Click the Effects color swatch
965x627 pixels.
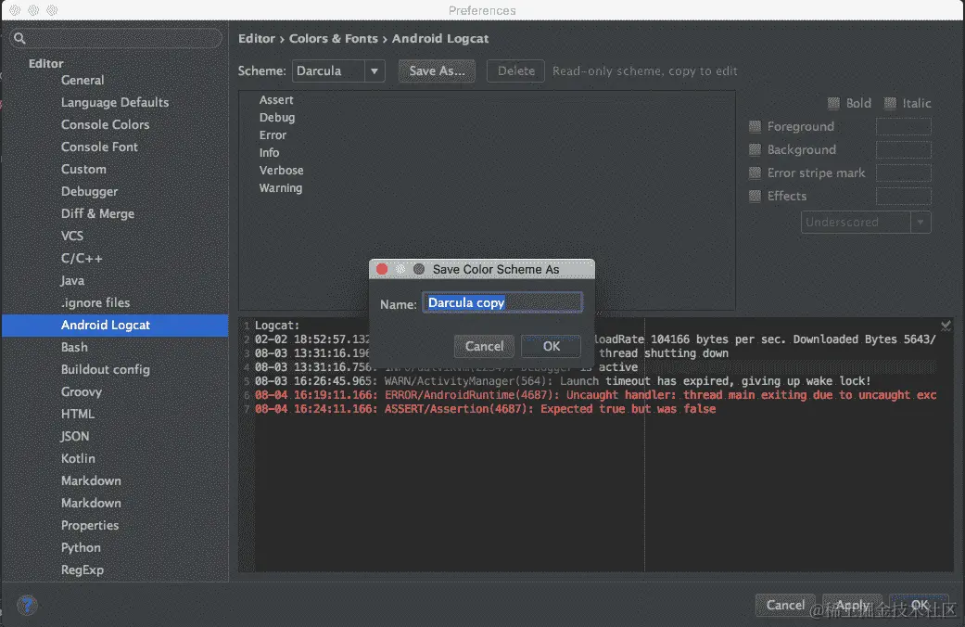coord(904,196)
